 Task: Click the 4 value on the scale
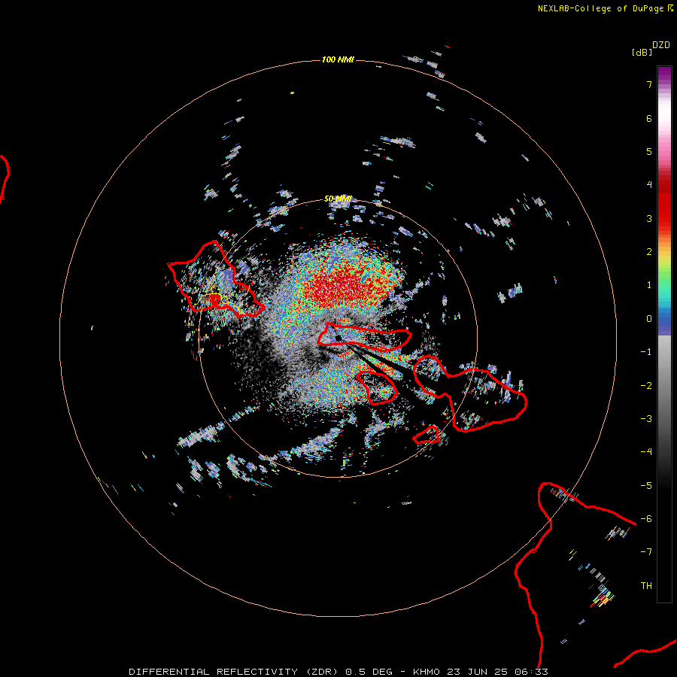tap(649, 185)
